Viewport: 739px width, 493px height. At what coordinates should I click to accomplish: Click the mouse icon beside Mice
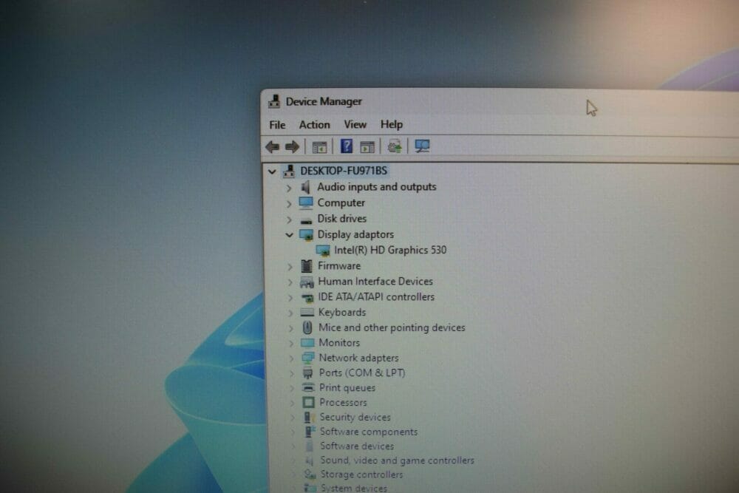click(307, 327)
